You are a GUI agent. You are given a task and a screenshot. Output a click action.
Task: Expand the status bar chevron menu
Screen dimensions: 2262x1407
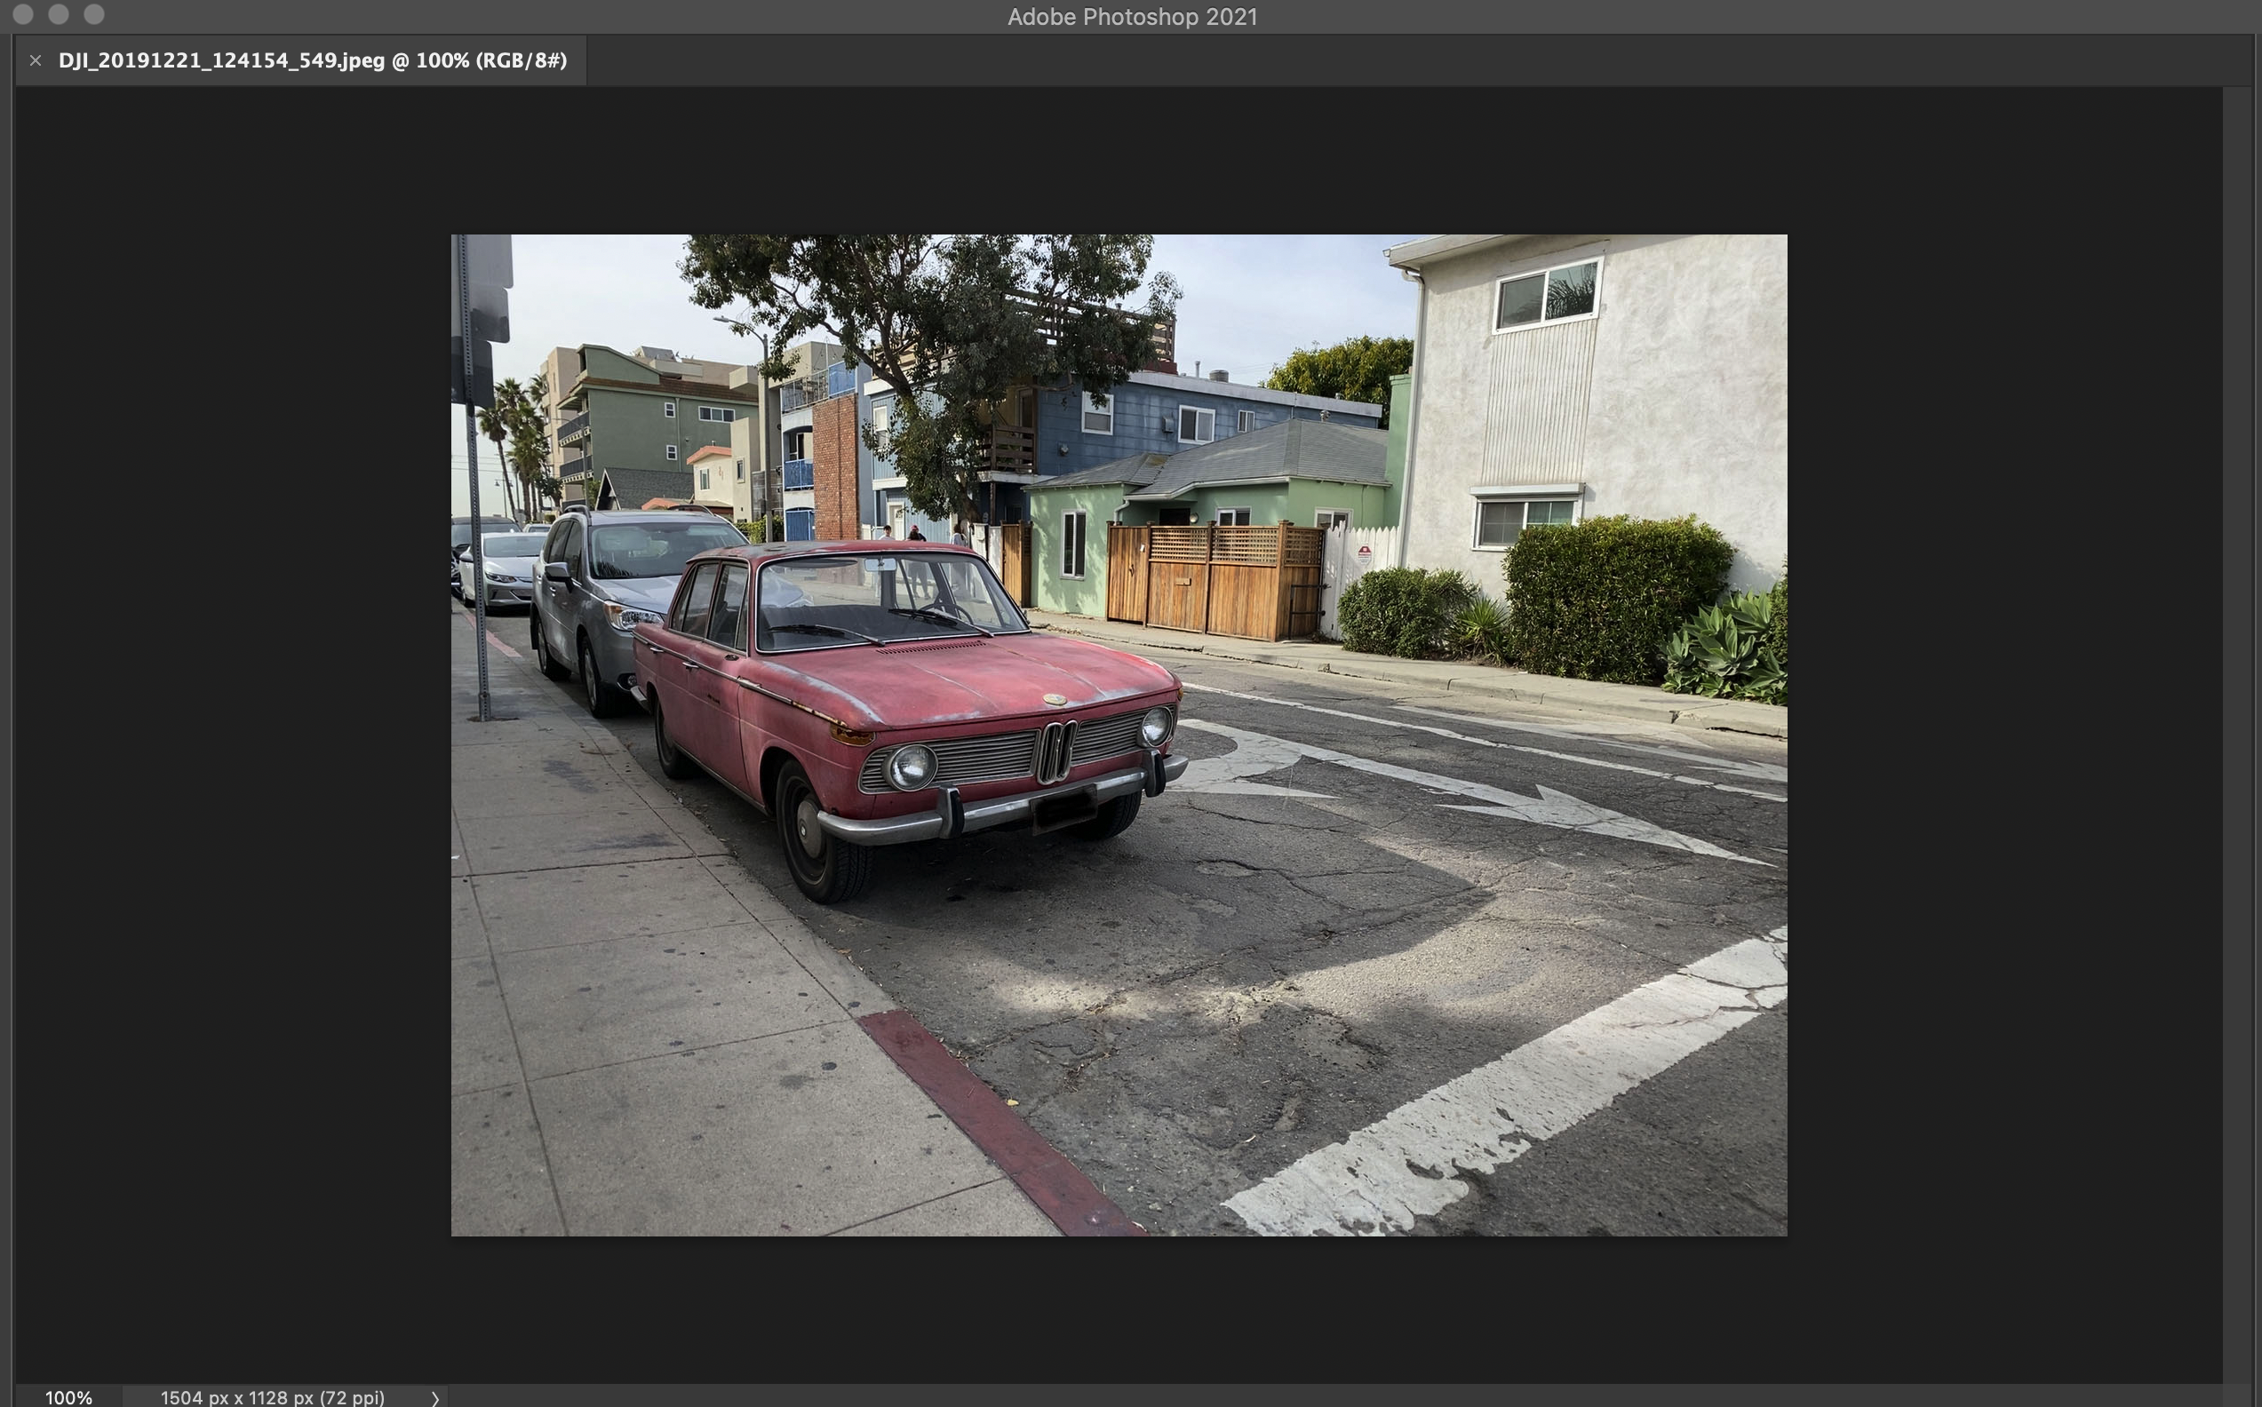[x=434, y=1398]
